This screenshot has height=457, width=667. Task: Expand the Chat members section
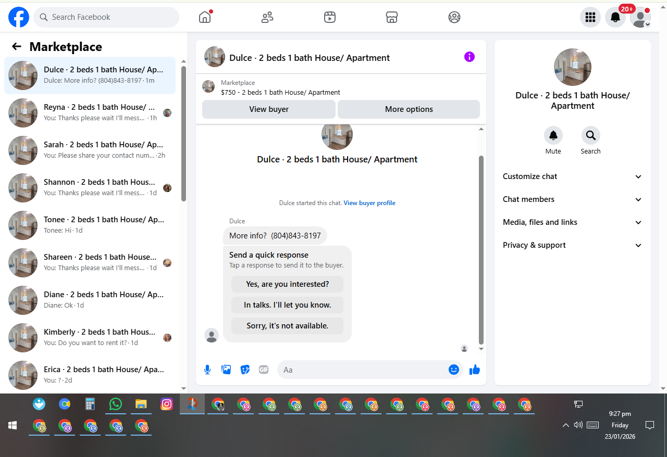click(x=573, y=199)
